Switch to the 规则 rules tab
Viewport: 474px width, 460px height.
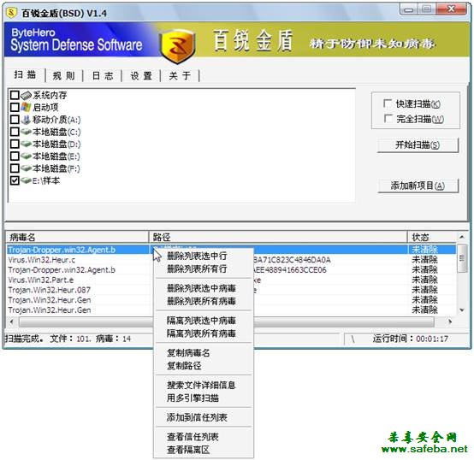point(64,75)
